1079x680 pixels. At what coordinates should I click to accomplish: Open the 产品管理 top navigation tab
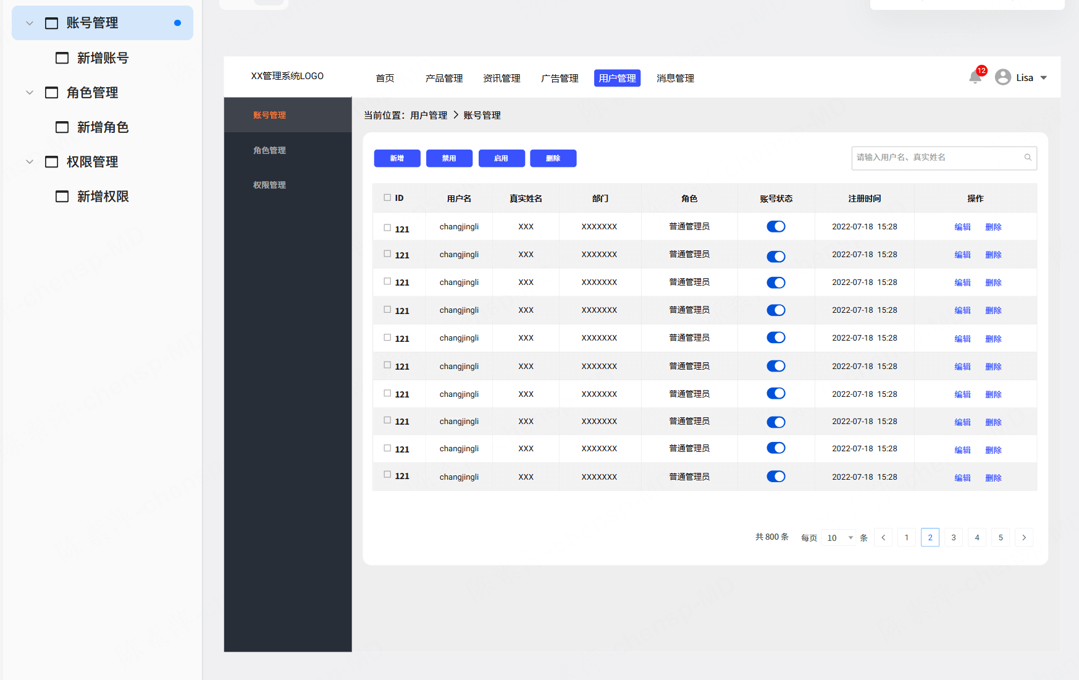444,79
